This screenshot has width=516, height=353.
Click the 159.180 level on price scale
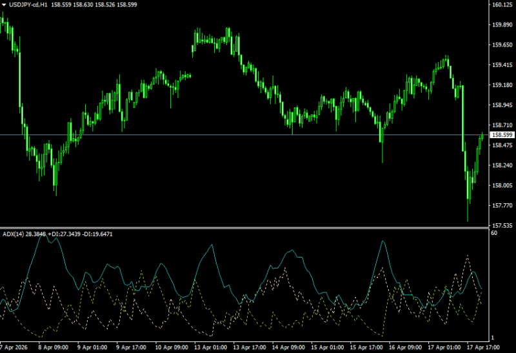(x=502, y=85)
